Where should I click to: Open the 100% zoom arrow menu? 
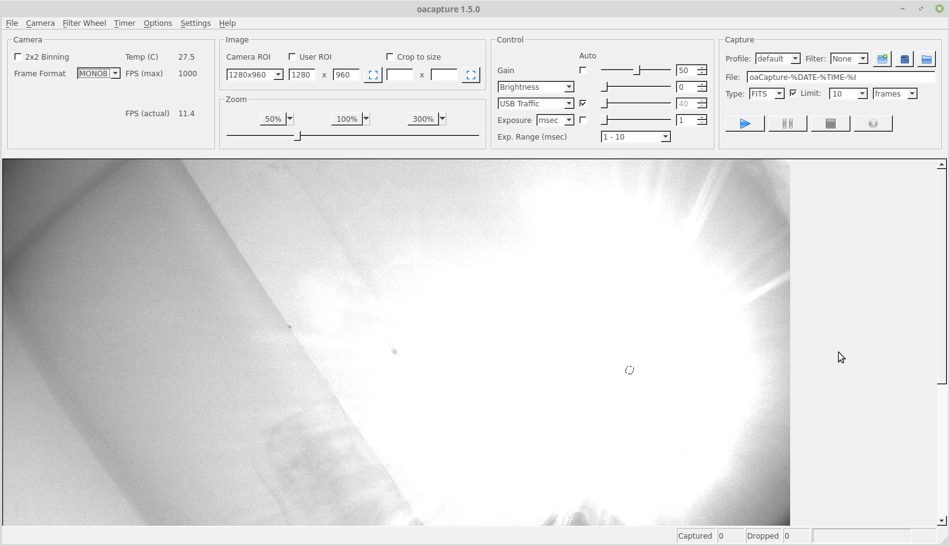(x=366, y=119)
